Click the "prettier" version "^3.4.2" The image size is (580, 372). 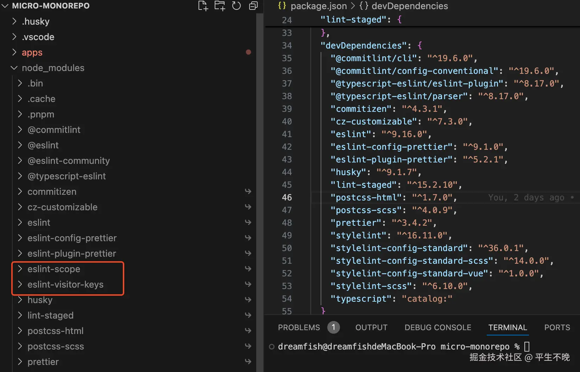412,223
